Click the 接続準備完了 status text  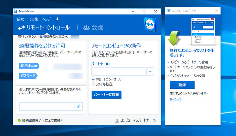click(x=42, y=120)
